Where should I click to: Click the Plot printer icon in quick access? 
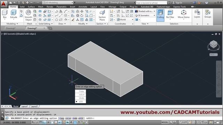pyautogui.click(x=27, y=2)
